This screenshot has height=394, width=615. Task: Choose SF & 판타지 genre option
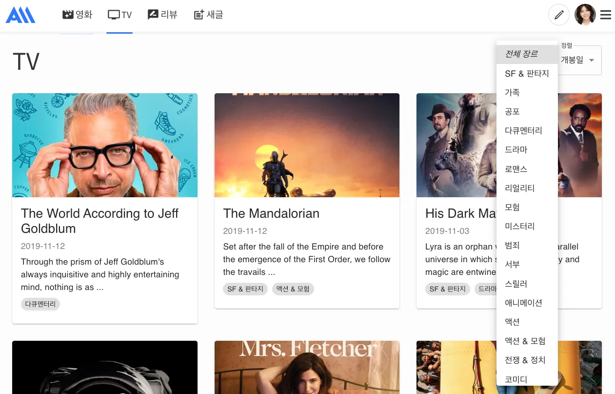[527, 73]
